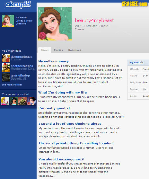Screen dimensions: 149x179
Task: Switch to the Questions tab
Action: 75,50
